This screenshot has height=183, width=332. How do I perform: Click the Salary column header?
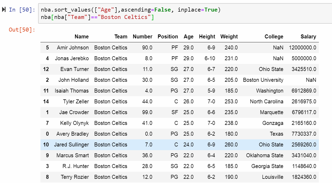(308, 37)
